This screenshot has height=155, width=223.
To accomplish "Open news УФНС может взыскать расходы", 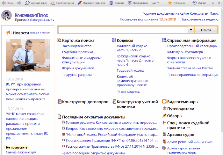I will pos(27,126).
